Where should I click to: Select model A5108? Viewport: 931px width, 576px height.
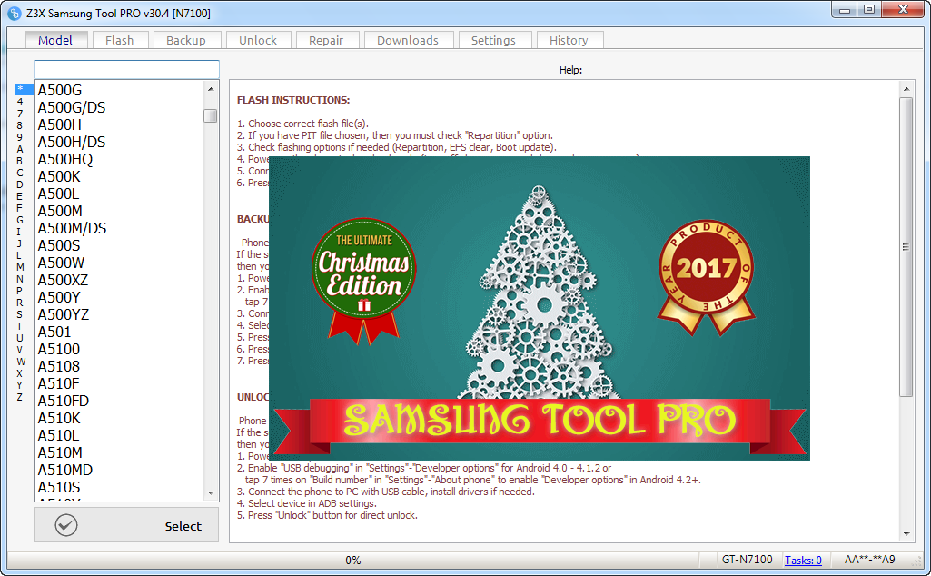pyautogui.click(x=59, y=366)
